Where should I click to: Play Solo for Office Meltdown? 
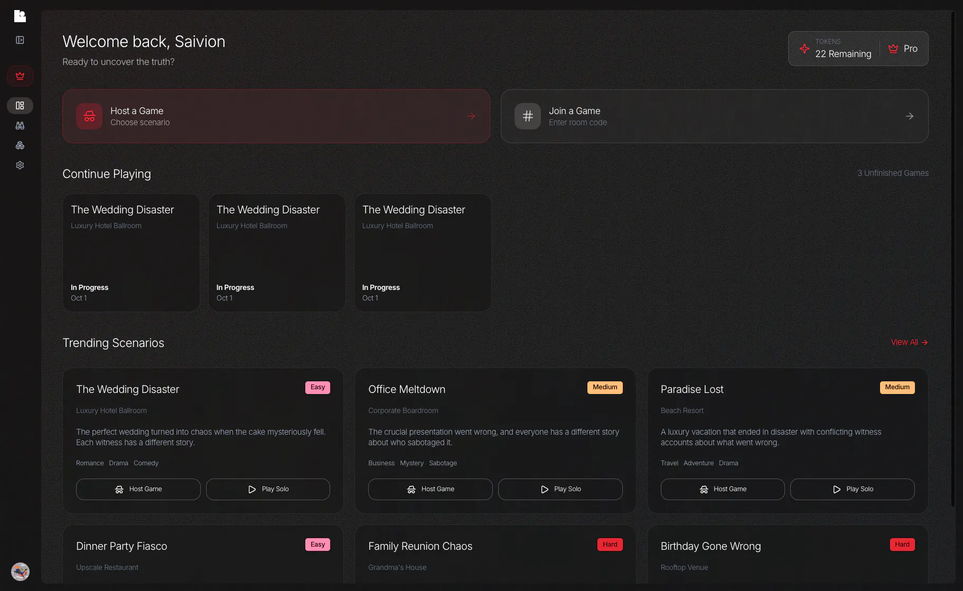560,489
